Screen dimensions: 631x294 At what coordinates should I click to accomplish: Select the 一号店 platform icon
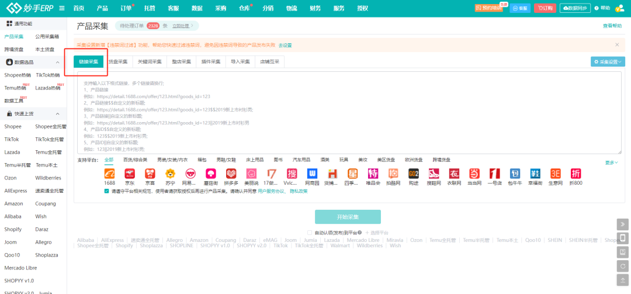click(495, 174)
